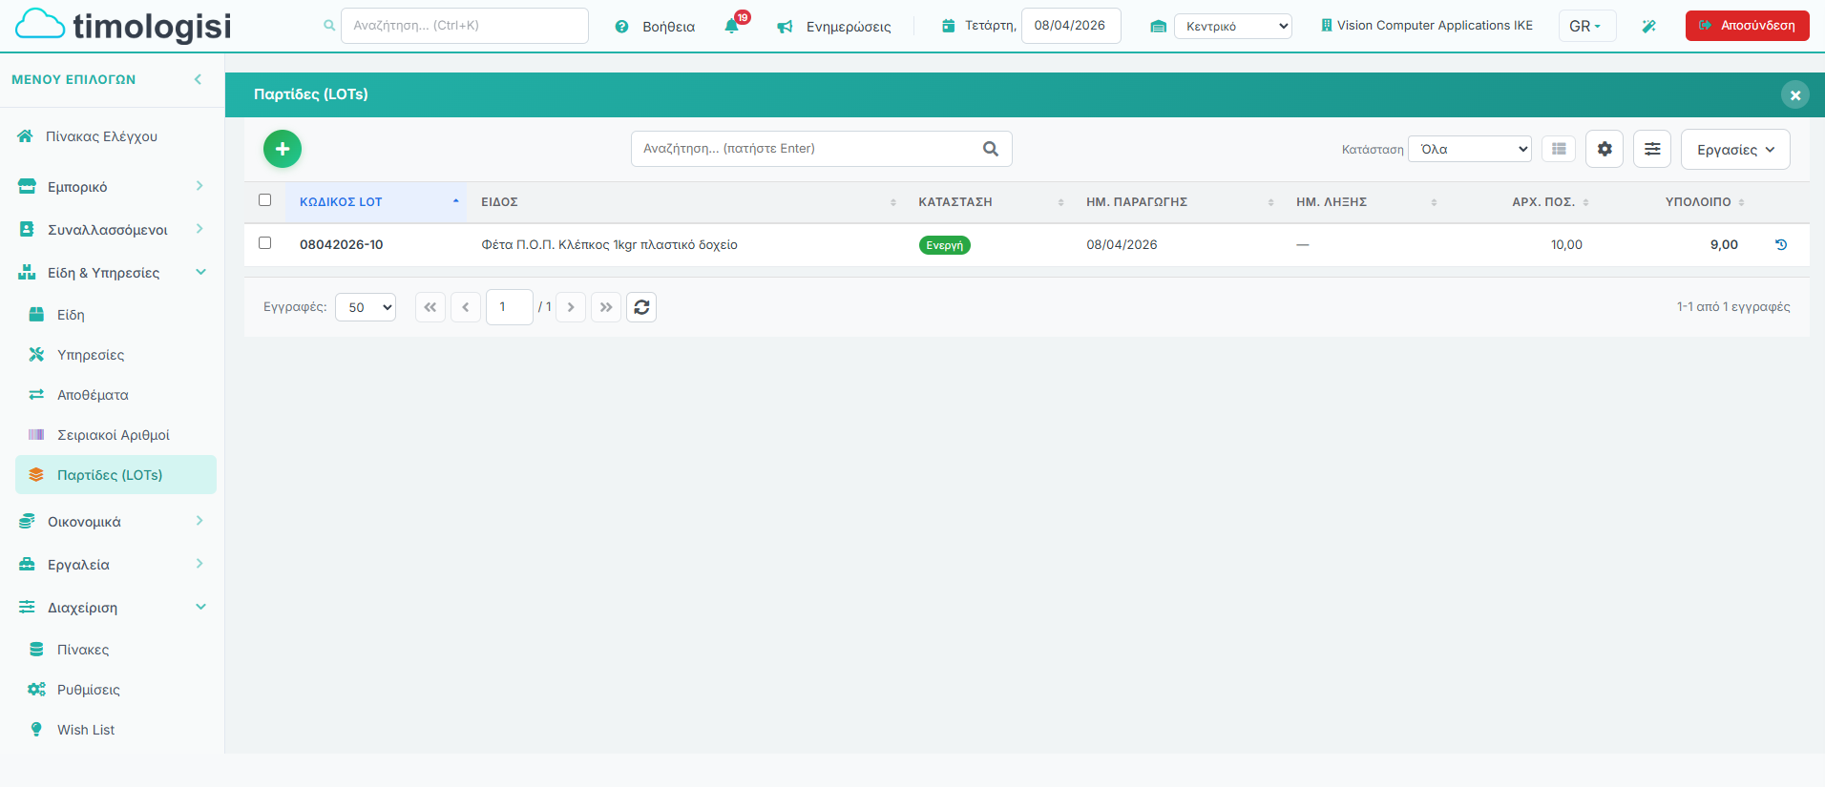
Task: Open the Αποθέματα submenu item
Action: click(115, 395)
